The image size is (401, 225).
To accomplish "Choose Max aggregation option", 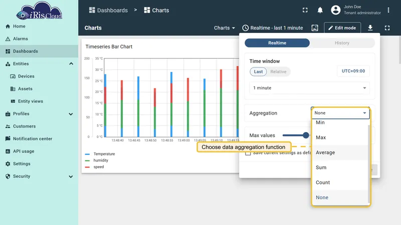I will coord(340,137).
